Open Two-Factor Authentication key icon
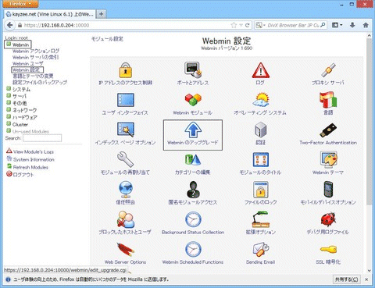The image size is (375, 288). [x=328, y=130]
